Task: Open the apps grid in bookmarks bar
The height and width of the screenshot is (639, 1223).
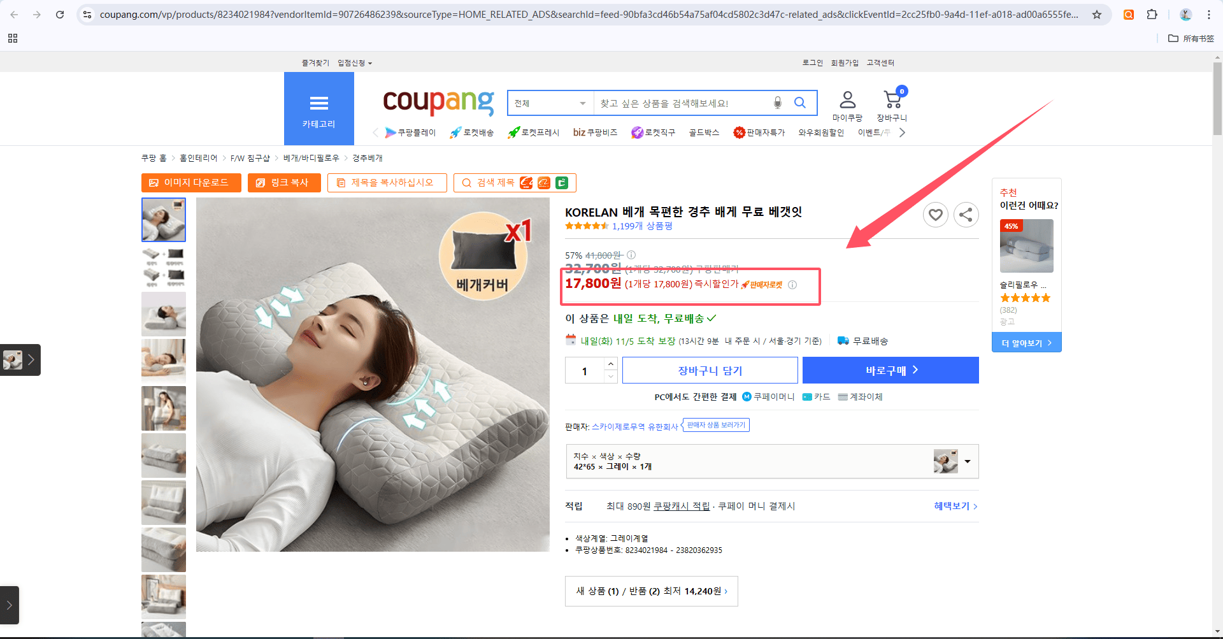Action: tap(13, 38)
